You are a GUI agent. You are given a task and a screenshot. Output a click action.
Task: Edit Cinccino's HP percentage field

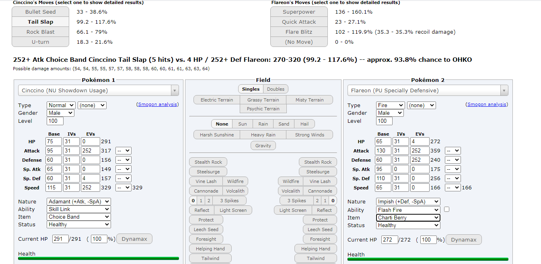click(x=99, y=239)
